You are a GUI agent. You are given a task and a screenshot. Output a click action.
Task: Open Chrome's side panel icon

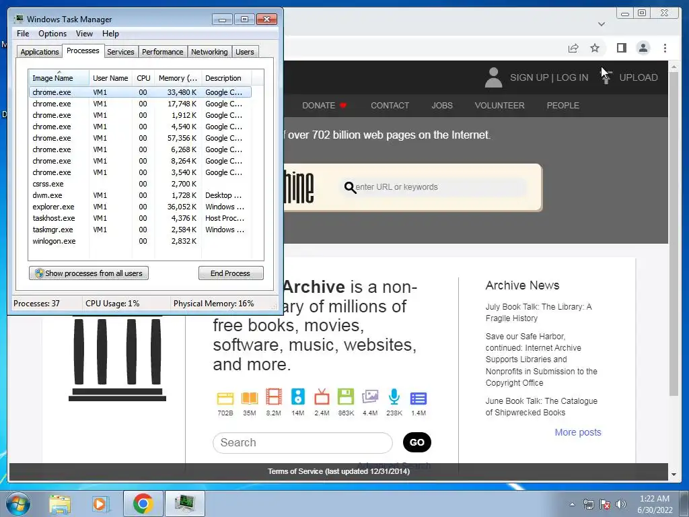tap(621, 48)
